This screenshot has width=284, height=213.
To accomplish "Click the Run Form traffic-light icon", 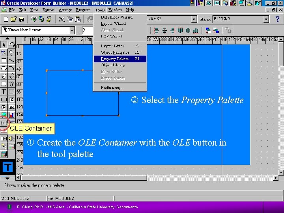I will [34, 19].
